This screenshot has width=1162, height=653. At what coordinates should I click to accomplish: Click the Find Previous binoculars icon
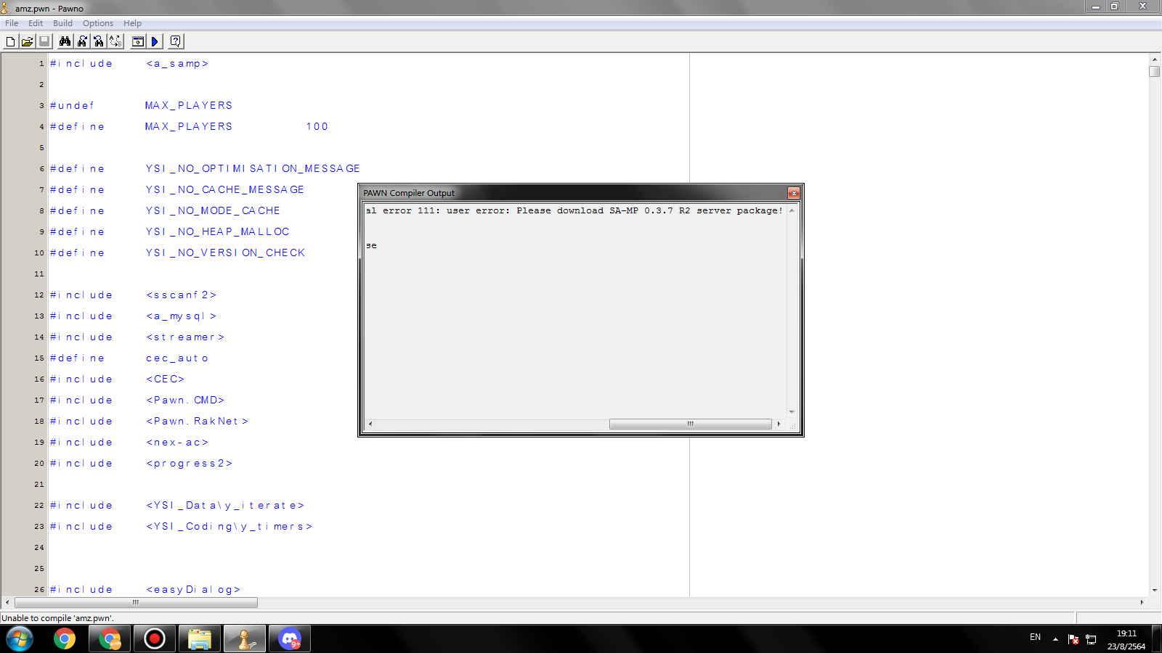[x=99, y=41]
